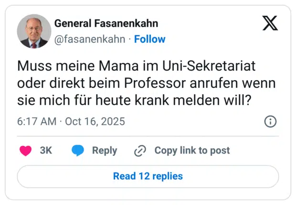Click the chain link copy icon
The height and width of the screenshot is (205, 296).
140,151
